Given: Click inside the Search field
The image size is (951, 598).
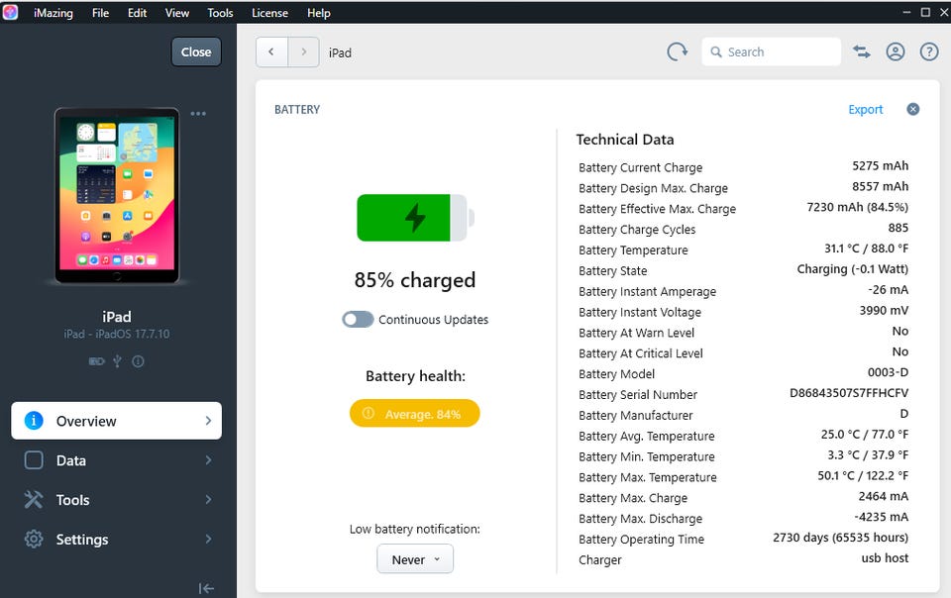Looking at the screenshot, I should (771, 52).
